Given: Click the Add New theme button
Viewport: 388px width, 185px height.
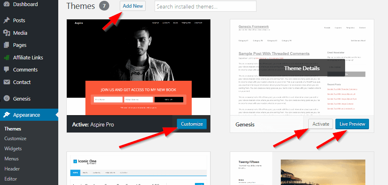Looking at the screenshot, I should (133, 6).
